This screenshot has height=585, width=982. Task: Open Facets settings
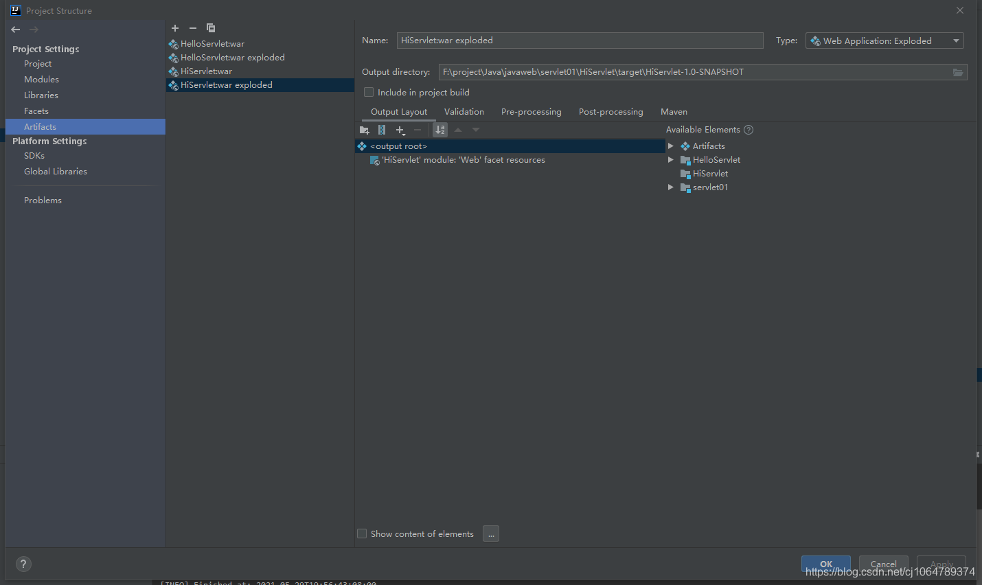(x=36, y=111)
